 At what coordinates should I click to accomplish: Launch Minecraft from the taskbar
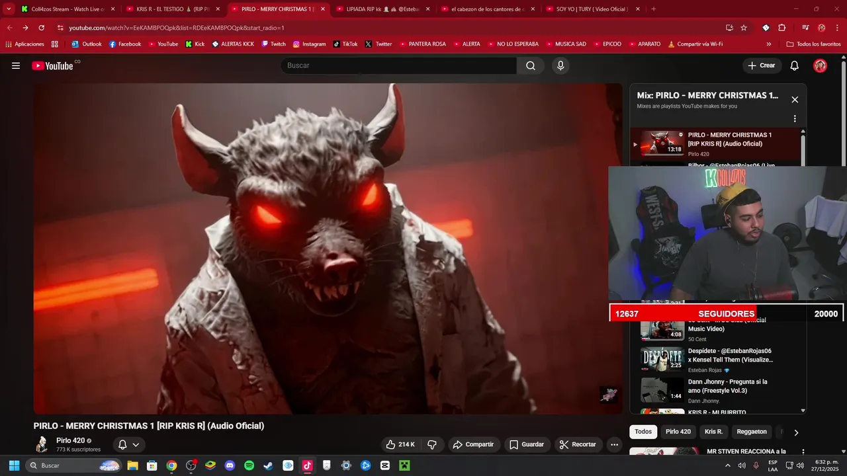[x=404, y=465]
